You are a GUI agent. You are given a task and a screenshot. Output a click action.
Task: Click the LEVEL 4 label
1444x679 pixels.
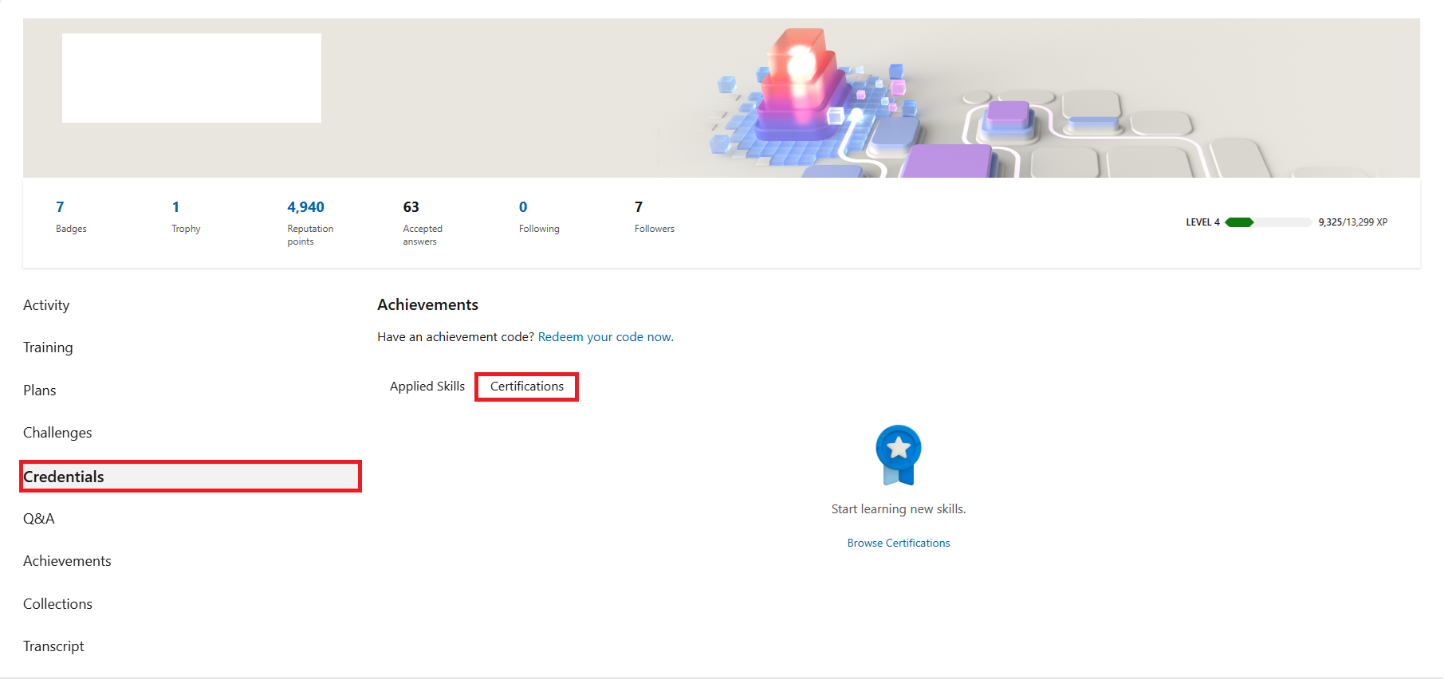point(1202,222)
